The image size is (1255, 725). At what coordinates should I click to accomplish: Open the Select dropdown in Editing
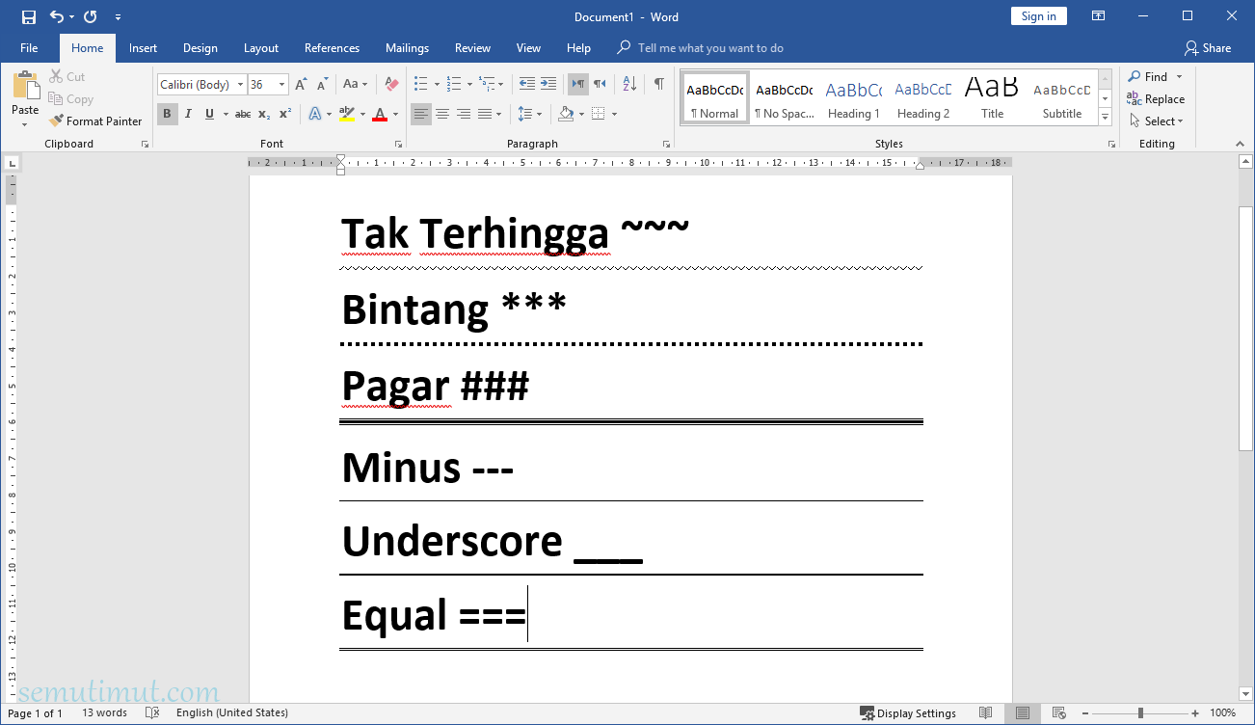pyautogui.click(x=1155, y=121)
